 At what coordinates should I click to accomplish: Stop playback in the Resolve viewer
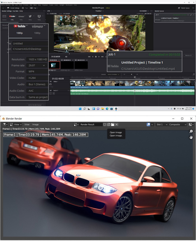96,57
